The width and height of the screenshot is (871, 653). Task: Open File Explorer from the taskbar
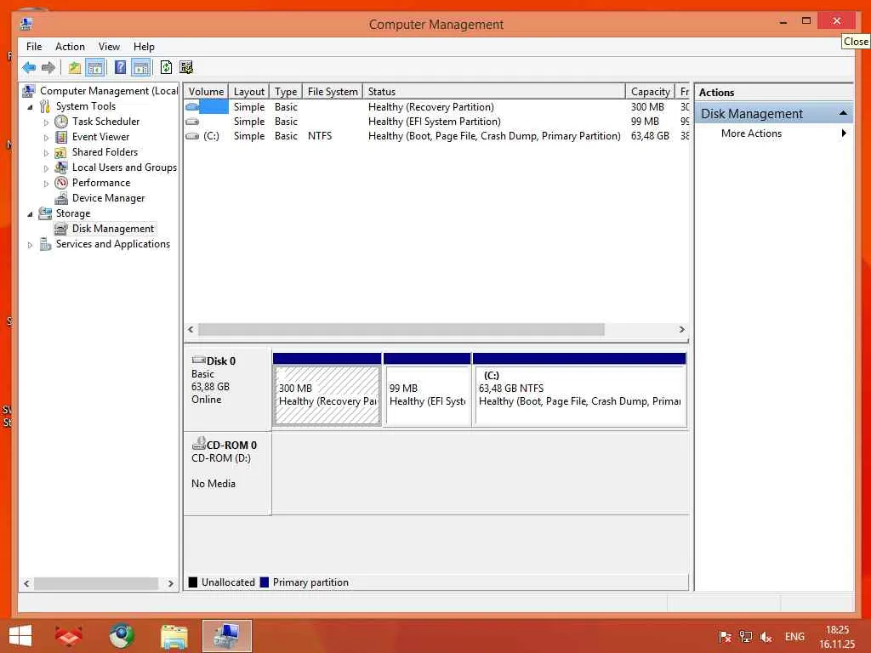(174, 636)
